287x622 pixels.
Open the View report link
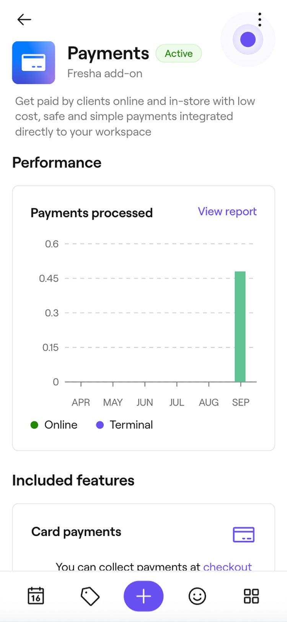click(x=227, y=211)
